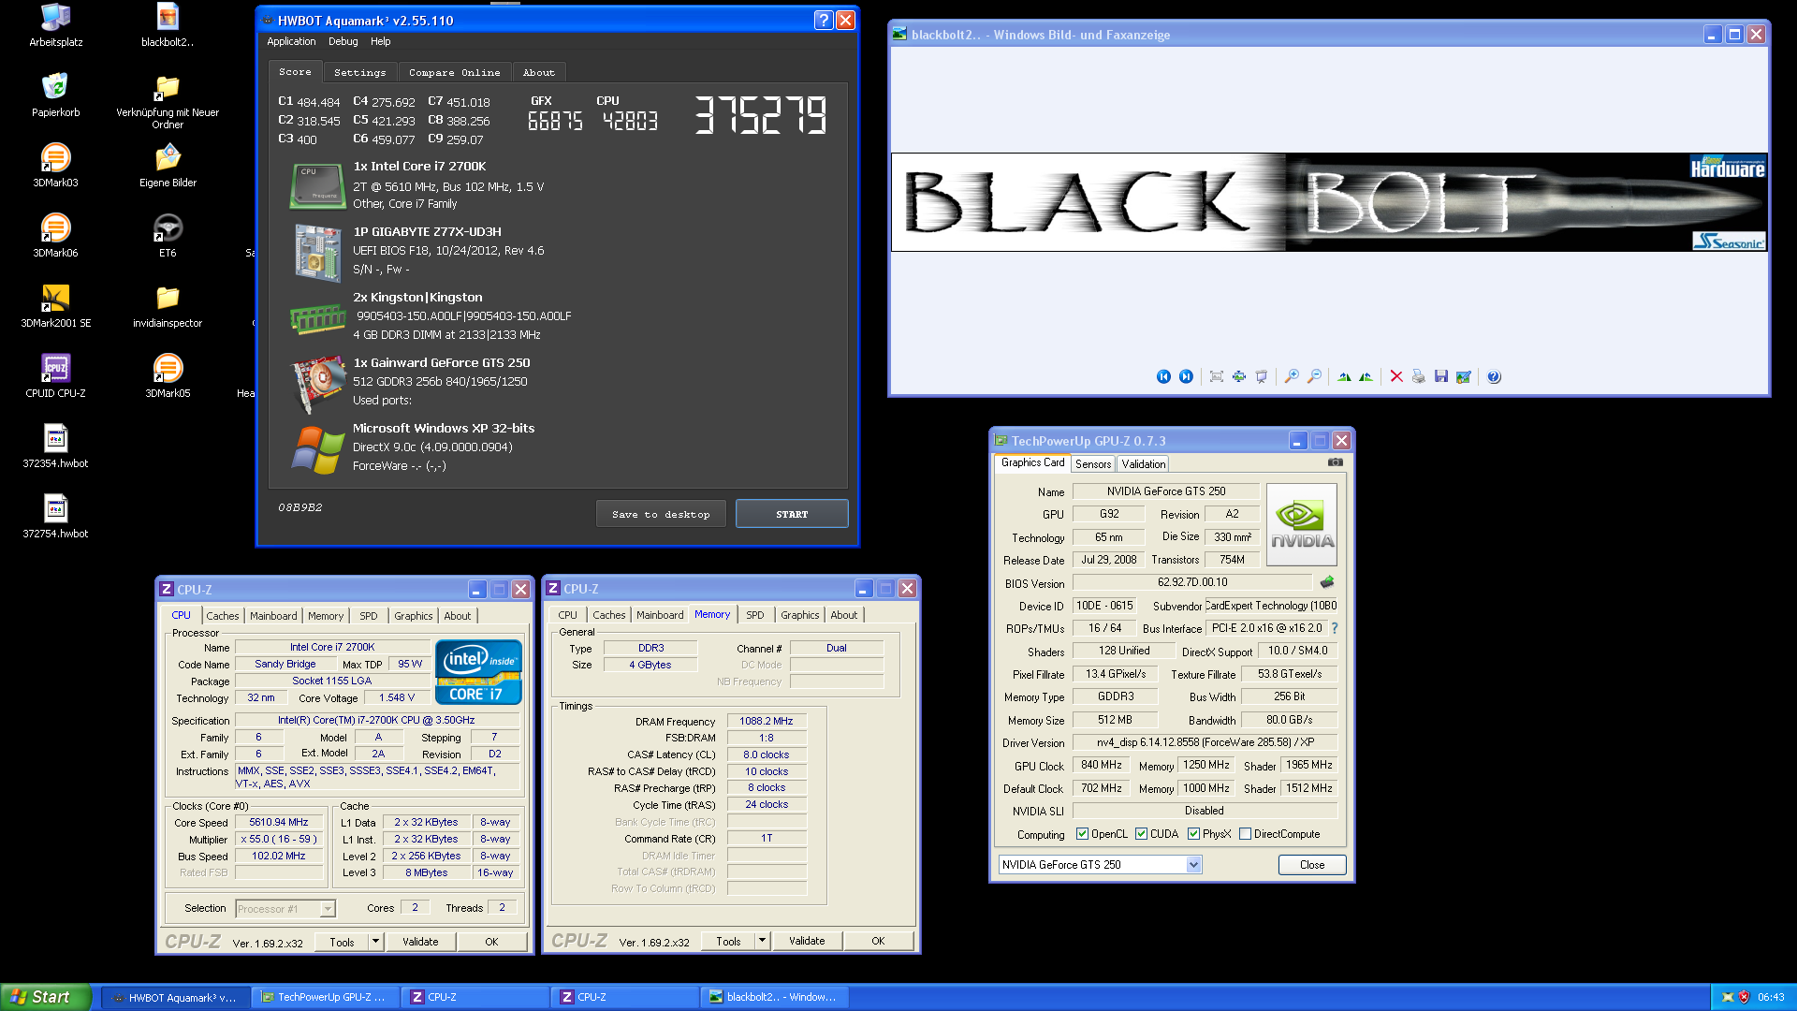Enable DirectCompute checkbox in GPU-Z

click(x=1245, y=834)
